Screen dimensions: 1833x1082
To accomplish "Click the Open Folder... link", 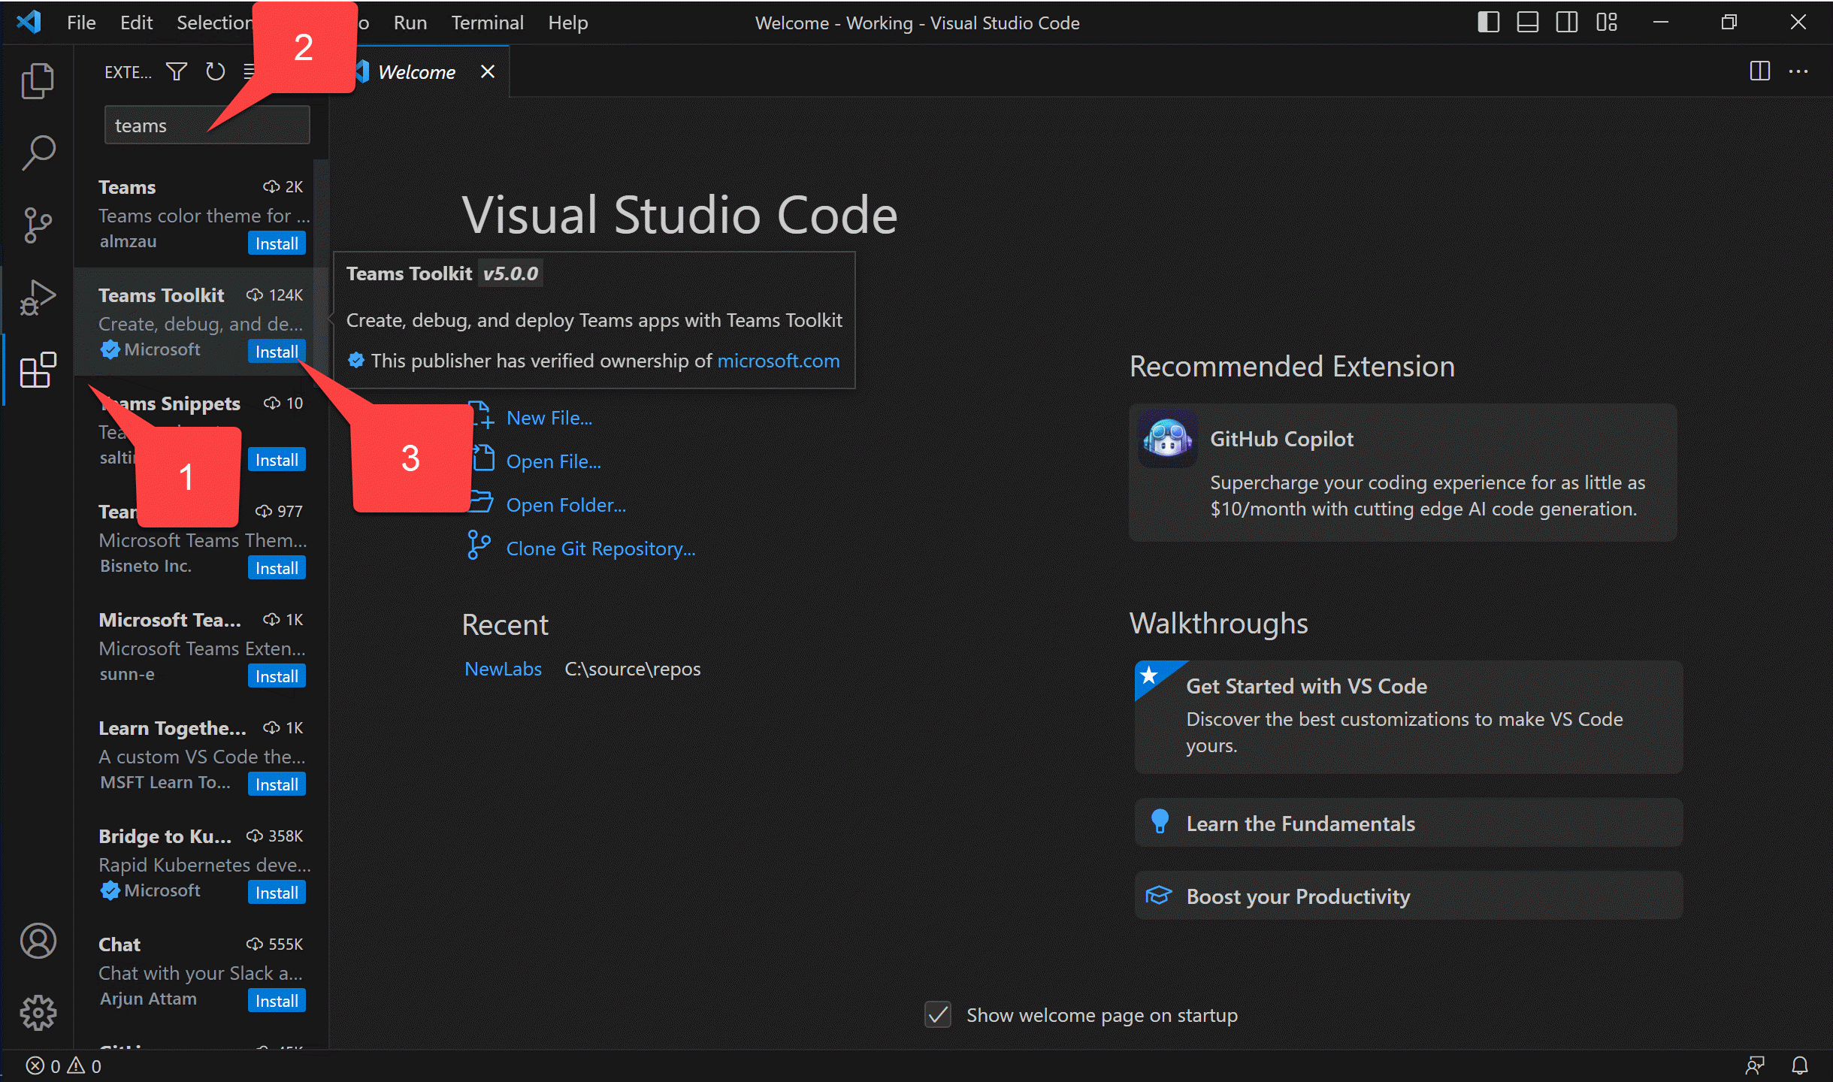I will tap(565, 505).
